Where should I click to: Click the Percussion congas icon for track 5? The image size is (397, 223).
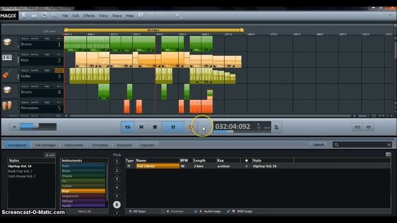pos(7,105)
